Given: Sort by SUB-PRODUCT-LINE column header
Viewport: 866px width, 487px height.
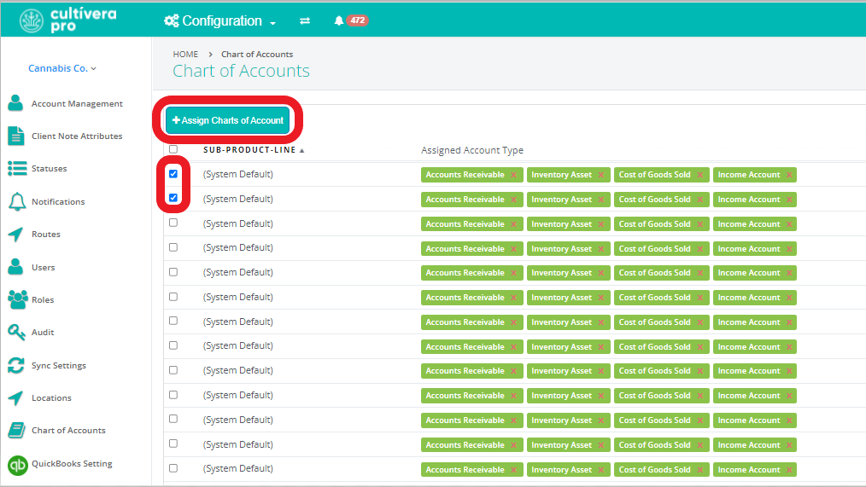Looking at the screenshot, I should click(x=254, y=150).
